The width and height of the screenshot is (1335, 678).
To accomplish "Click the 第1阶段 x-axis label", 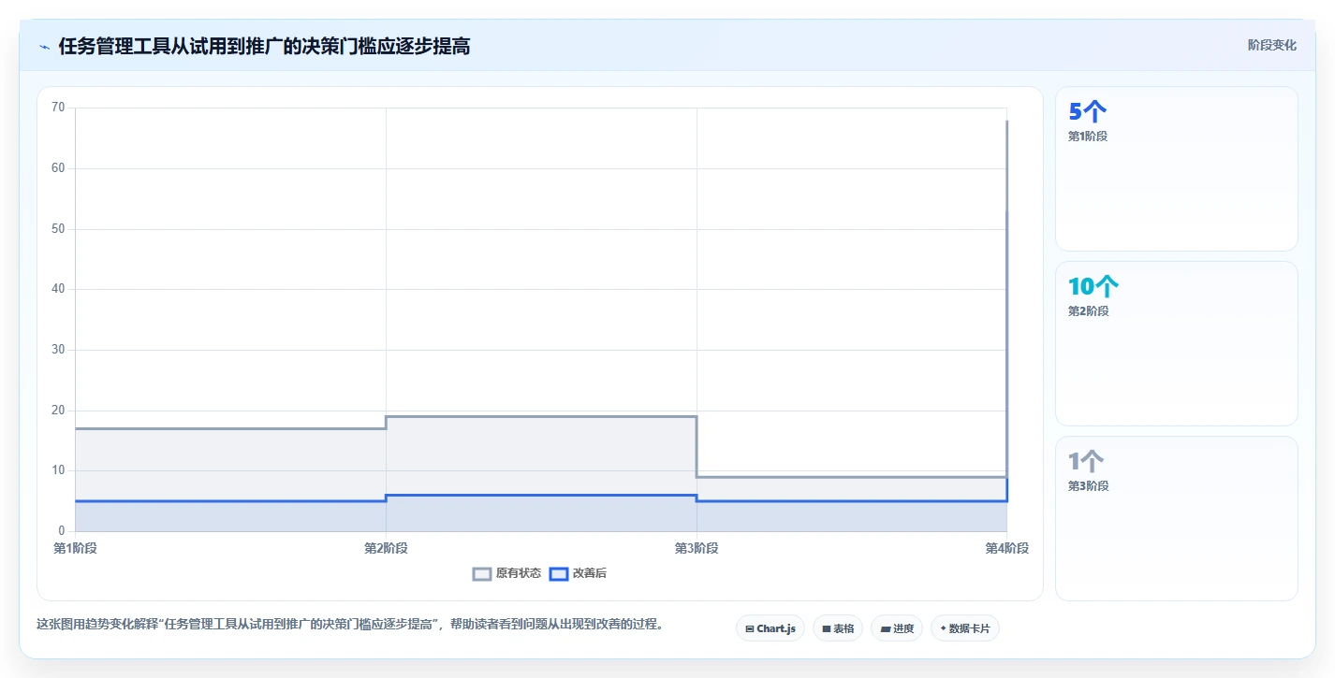I will pyautogui.click(x=75, y=548).
